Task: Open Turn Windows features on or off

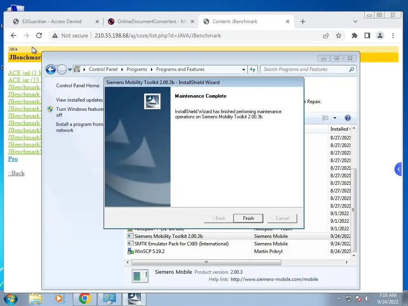Action: [x=80, y=112]
